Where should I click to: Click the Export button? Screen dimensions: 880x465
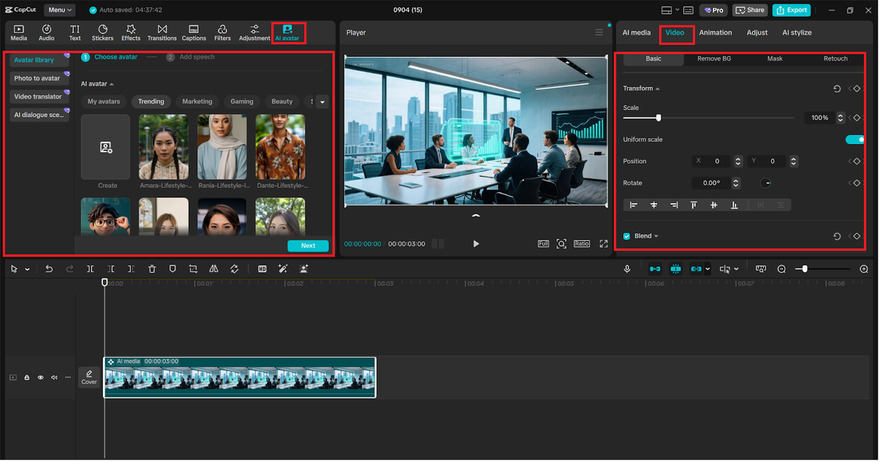point(791,10)
